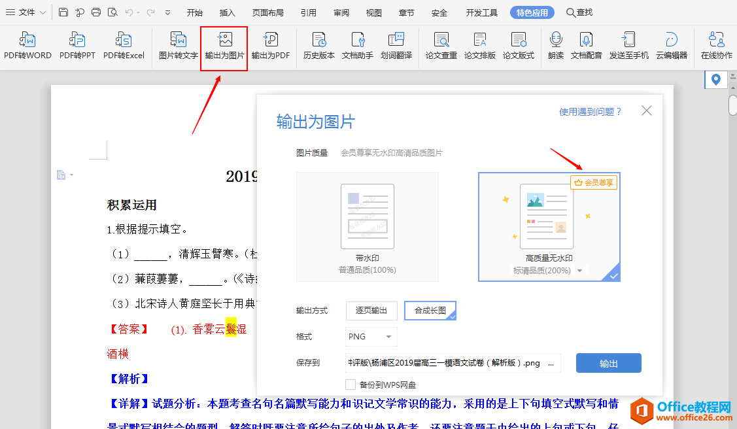Open the 章节 tab
This screenshot has width=737, height=429.
[x=407, y=12]
